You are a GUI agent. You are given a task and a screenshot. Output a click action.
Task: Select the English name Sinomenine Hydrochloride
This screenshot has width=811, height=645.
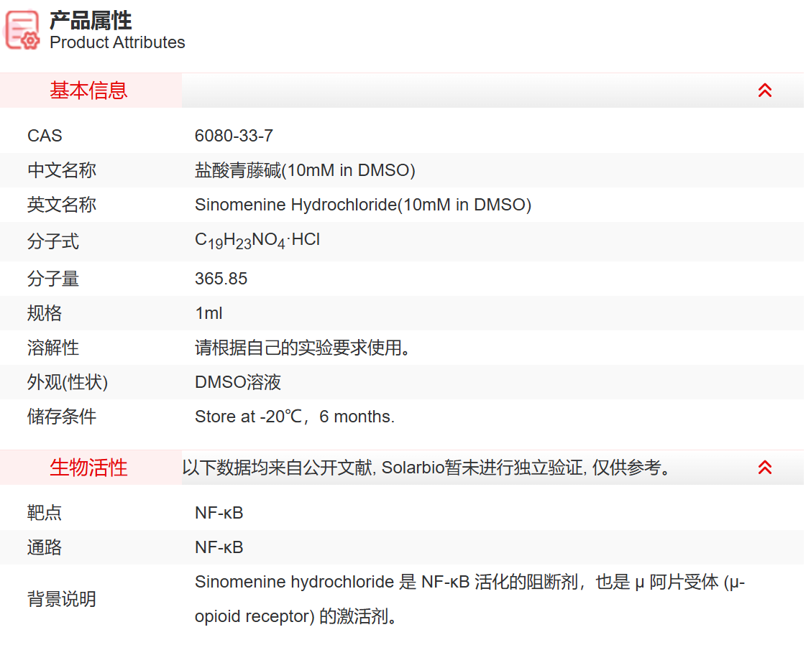364,205
